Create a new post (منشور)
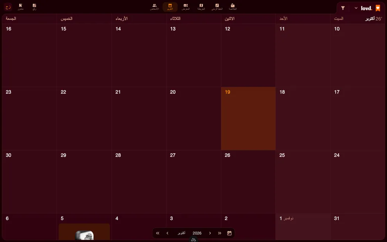The height and width of the screenshot is (242, 387). click(x=20, y=7)
